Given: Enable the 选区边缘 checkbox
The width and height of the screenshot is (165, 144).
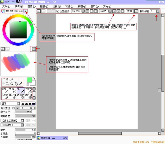Looking at the screenshot, I should point(58,11).
